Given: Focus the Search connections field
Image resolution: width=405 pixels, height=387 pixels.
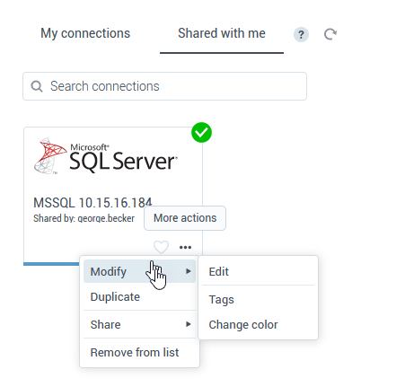Looking at the screenshot, I should pyautogui.click(x=164, y=86).
